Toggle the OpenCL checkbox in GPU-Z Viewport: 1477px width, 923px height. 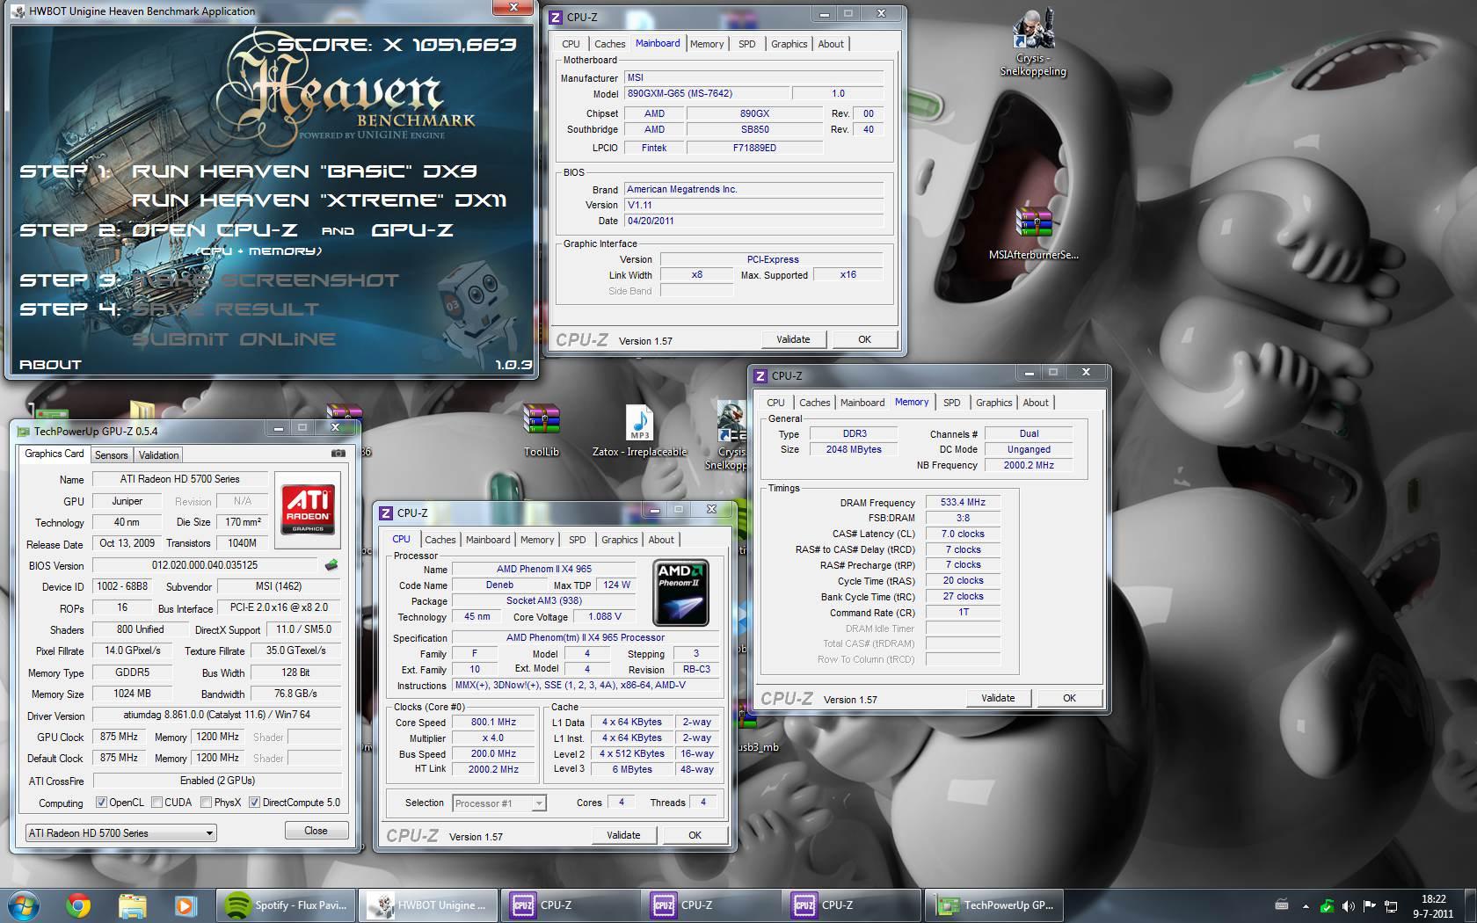101,803
